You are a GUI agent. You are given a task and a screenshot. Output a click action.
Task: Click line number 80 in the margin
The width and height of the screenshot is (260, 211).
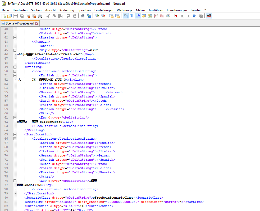(6, 198)
